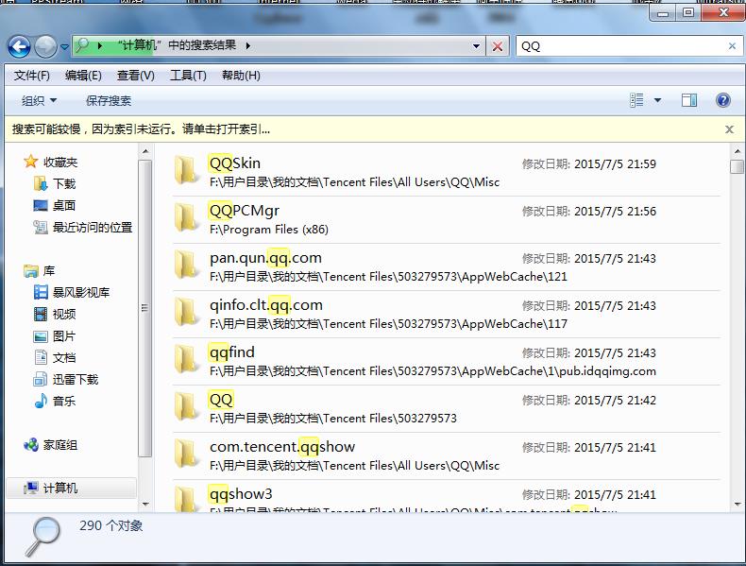This screenshot has height=566, width=746.
Task: Open the 工具(T) menu
Action: [x=188, y=76]
